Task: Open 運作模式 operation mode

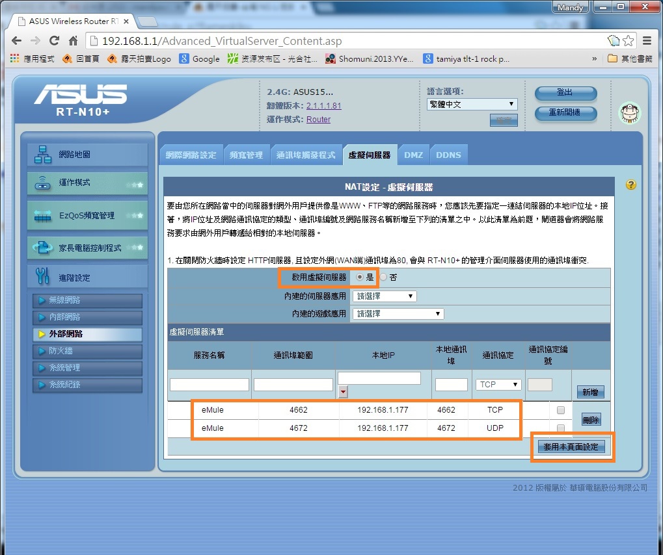Action: [x=88, y=183]
